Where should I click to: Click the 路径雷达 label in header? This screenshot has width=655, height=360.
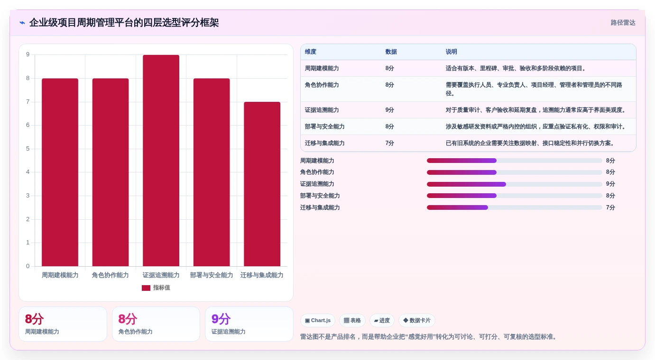coord(623,23)
